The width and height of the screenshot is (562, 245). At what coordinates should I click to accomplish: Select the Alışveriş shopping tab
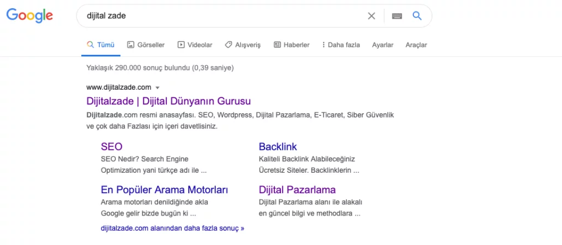pos(243,45)
